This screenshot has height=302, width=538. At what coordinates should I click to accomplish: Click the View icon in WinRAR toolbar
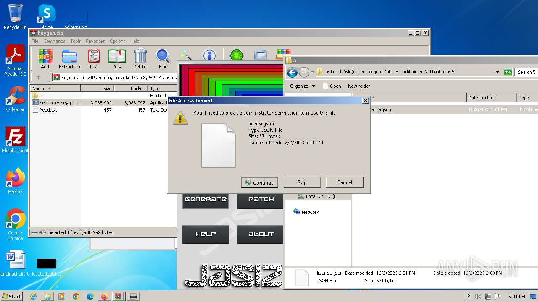[x=117, y=59]
